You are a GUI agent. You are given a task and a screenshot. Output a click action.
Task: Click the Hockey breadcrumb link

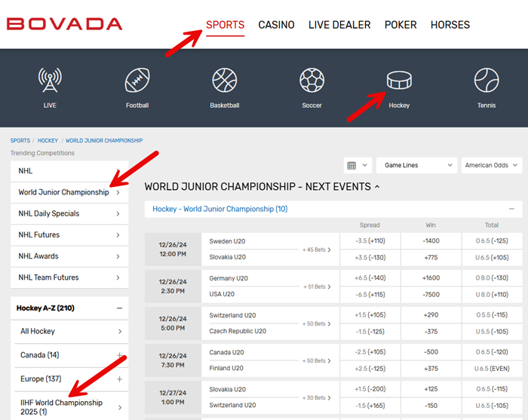click(x=48, y=141)
